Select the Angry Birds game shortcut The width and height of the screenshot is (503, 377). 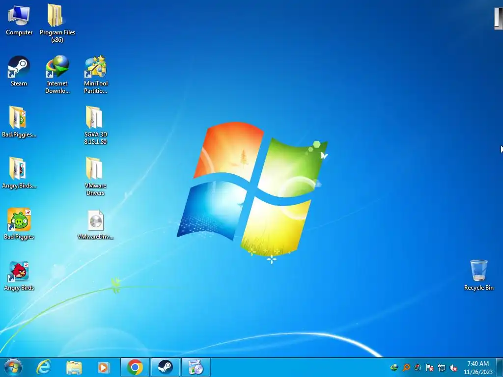pos(19,276)
